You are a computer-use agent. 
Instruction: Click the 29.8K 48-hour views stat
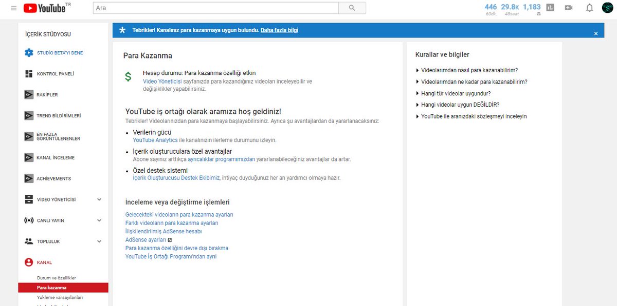click(x=510, y=9)
